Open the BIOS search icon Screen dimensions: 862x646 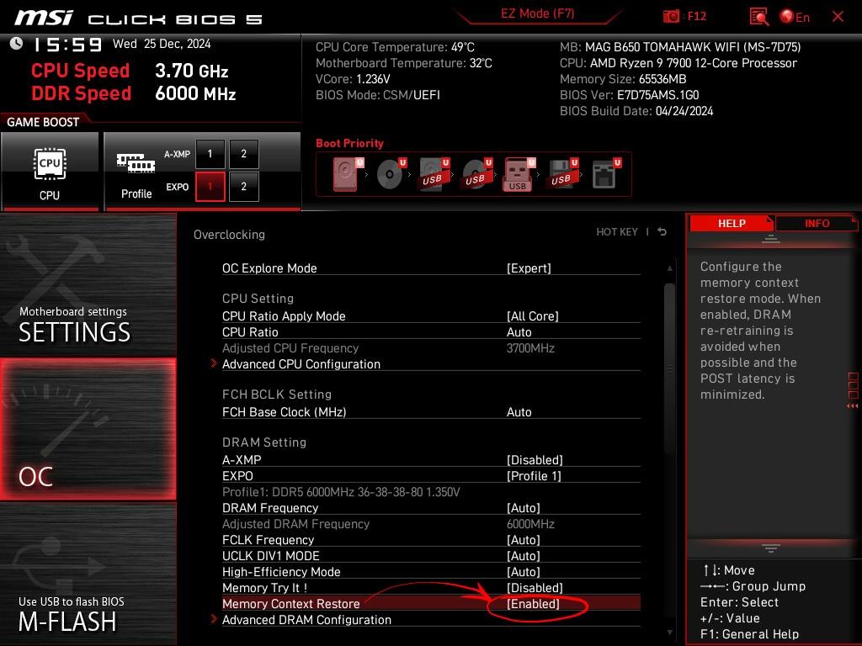click(x=758, y=17)
